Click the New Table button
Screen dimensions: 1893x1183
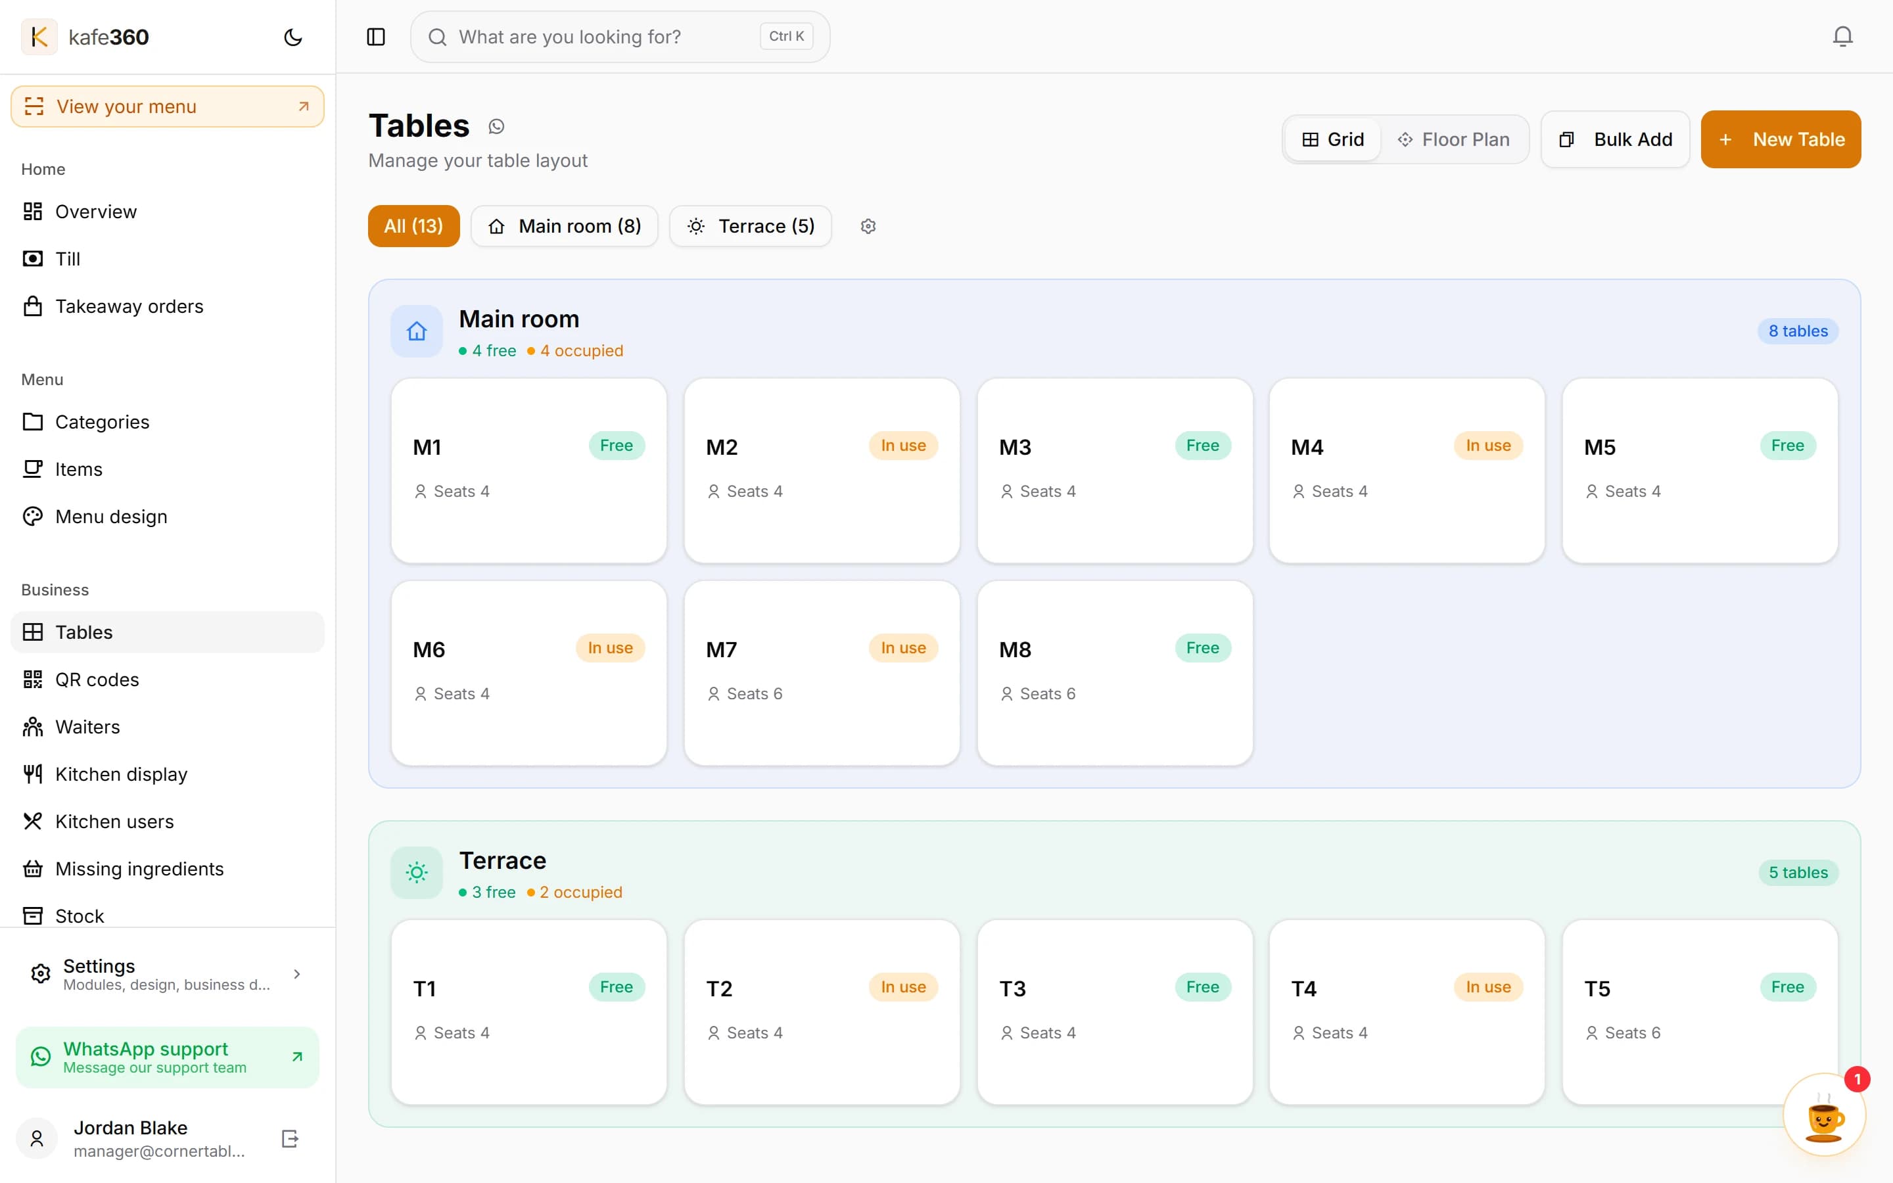pyautogui.click(x=1781, y=139)
